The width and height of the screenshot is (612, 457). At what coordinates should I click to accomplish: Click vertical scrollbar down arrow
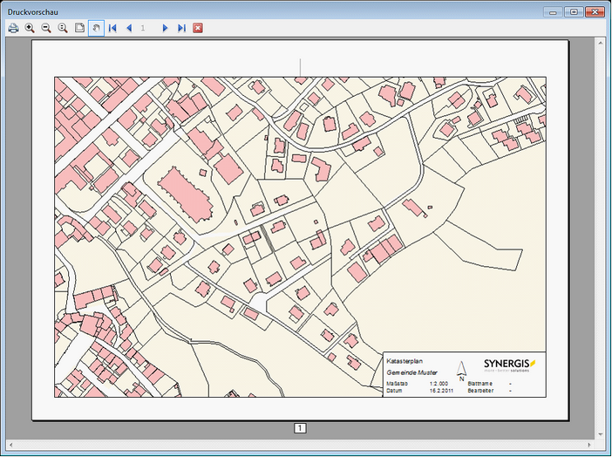[601, 433]
